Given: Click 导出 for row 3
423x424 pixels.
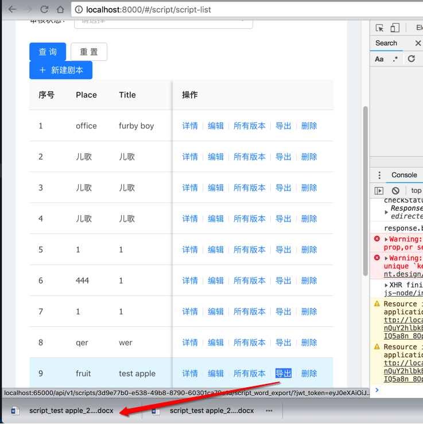Looking at the screenshot, I should pos(283,188).
